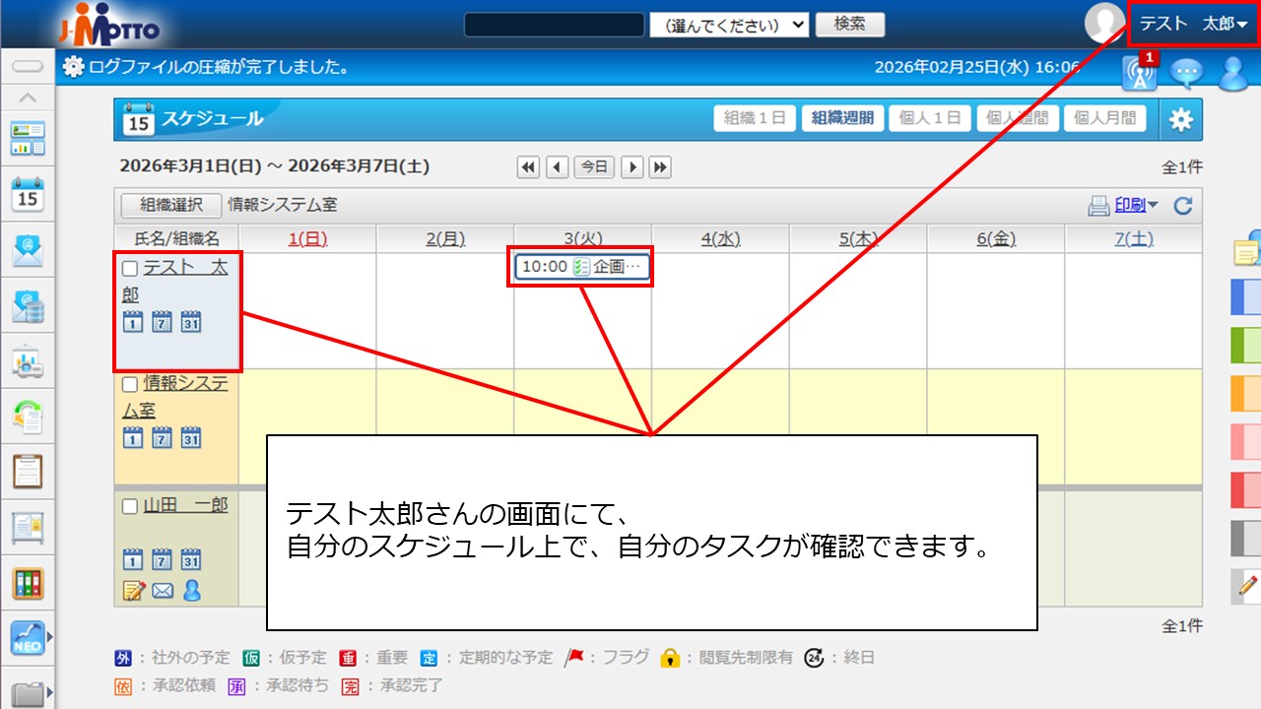Open the mail icon in left sidebar
This screenshot has height=709, width=1261.
point(28,251)
